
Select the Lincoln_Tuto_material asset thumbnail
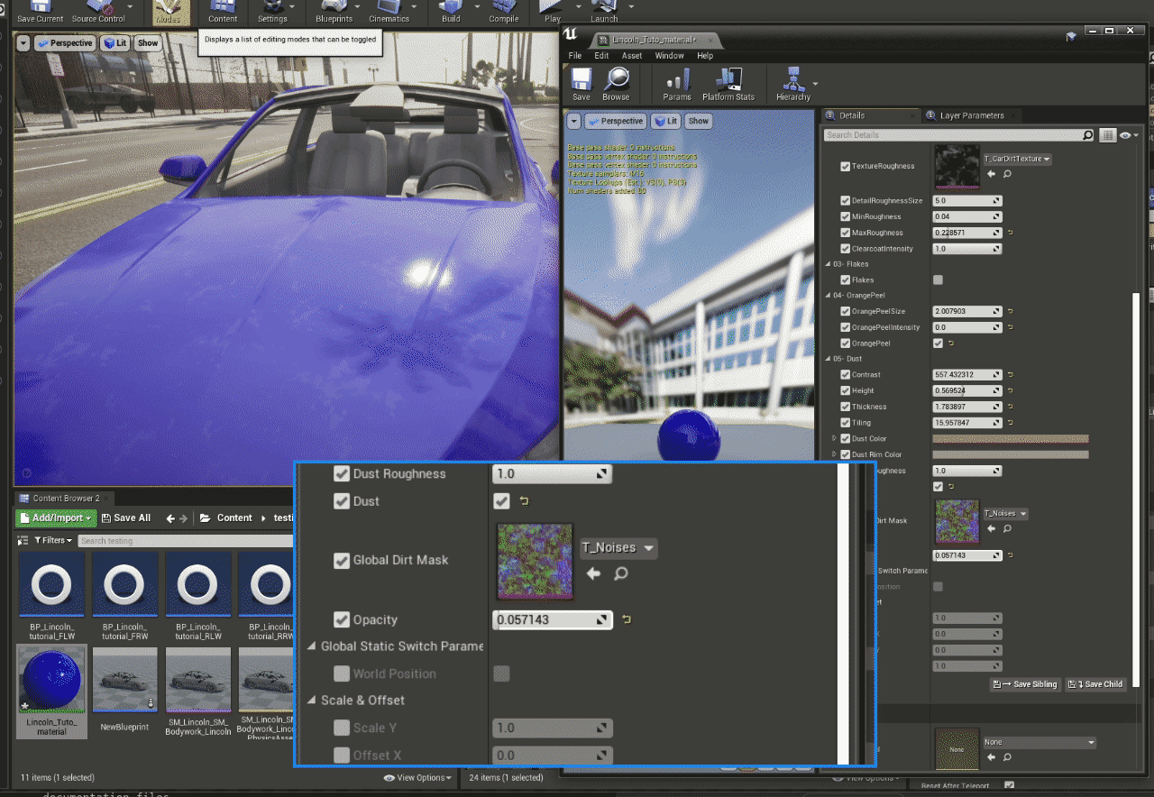point(51,681)
